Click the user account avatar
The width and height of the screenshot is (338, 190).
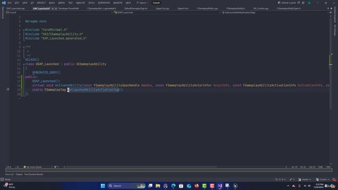pyautogui.click(x=309, y=3)
